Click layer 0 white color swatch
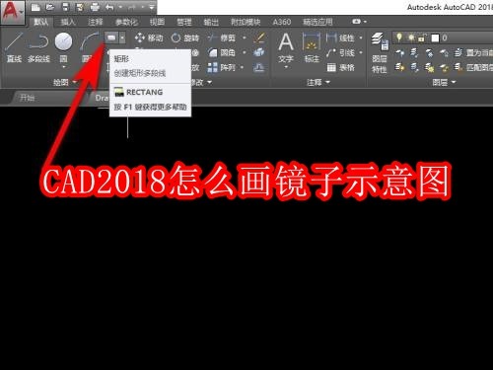493x370 pixels. [435, 38]
